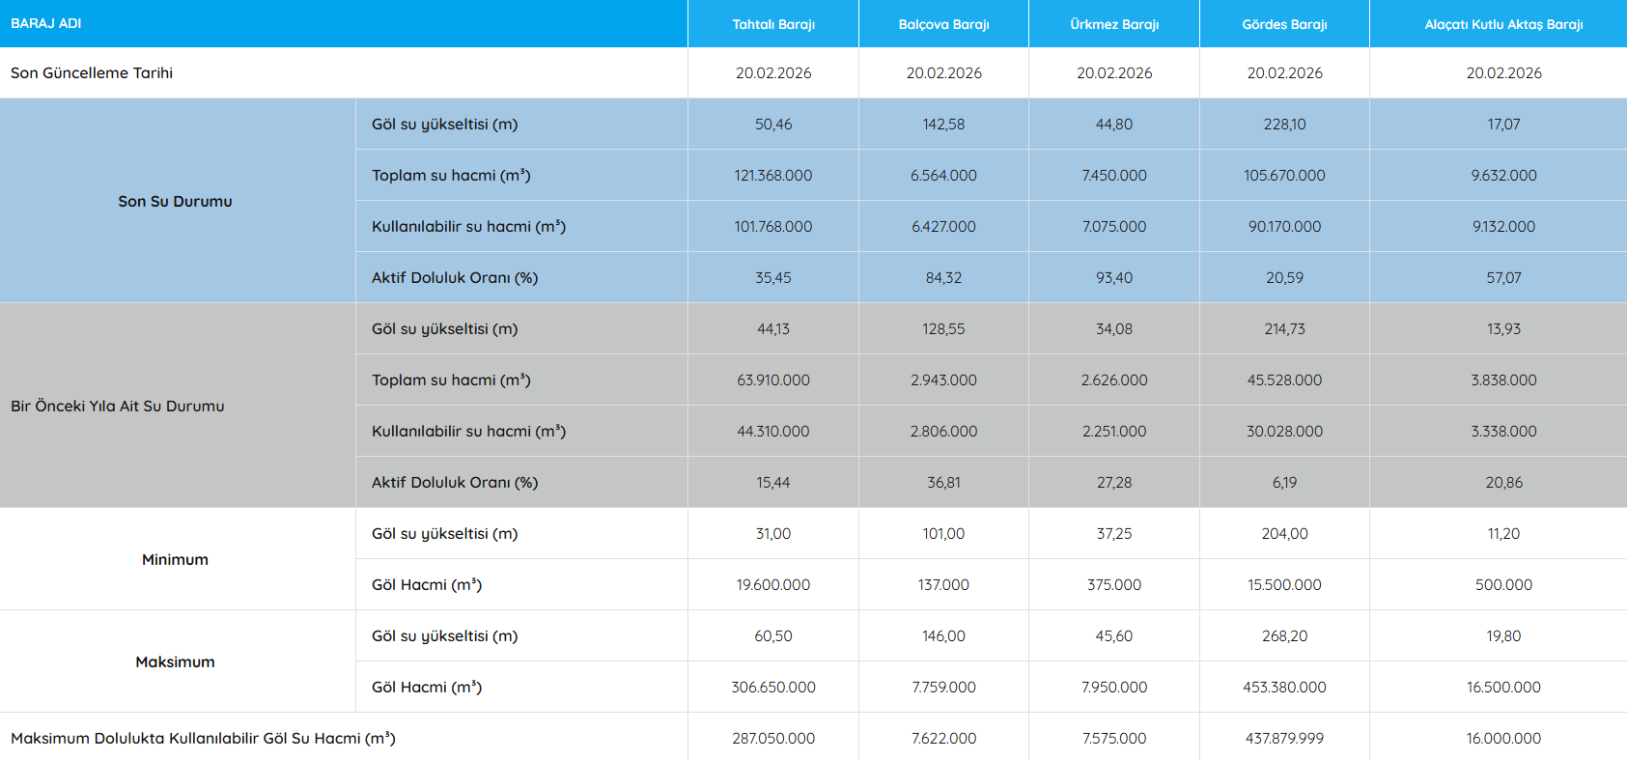Select the Balçova minimum lake volume 137.000

tap(943, 584)
